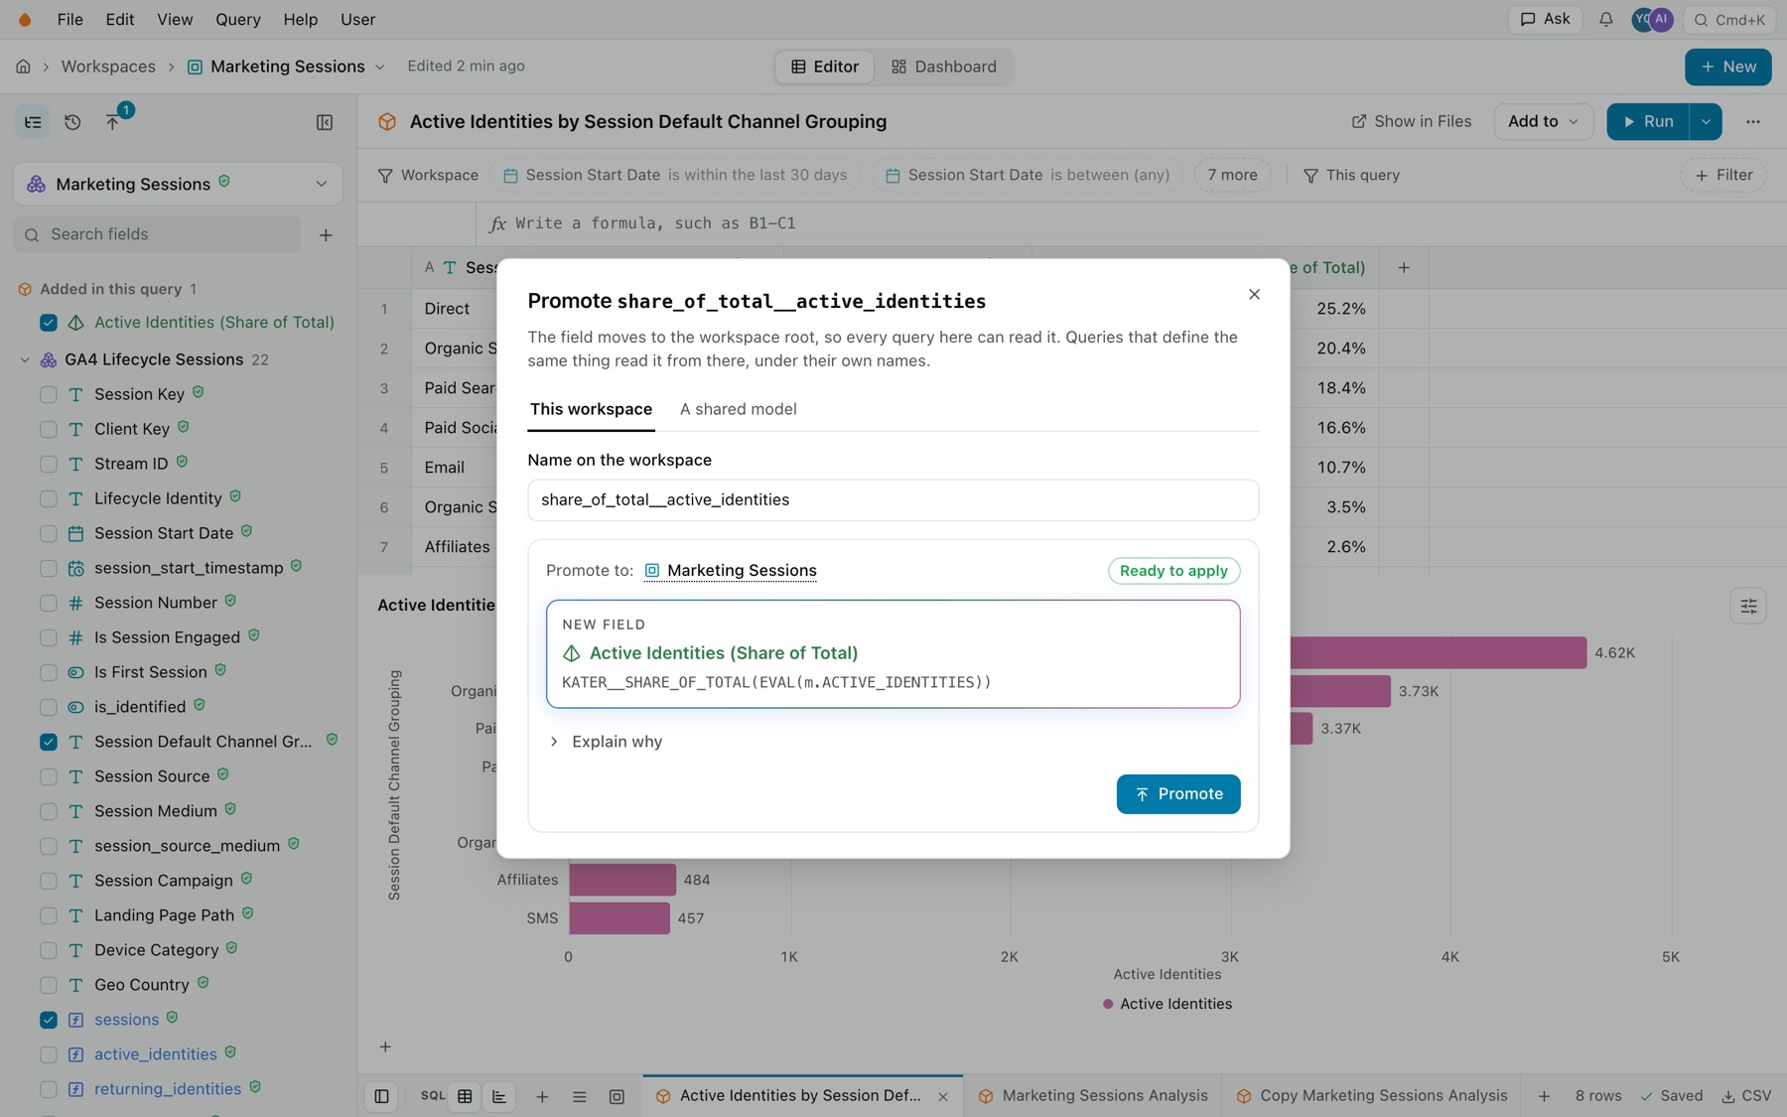Open the Run options dropdown arrow
The width and height of the screenshot is (1787, 1117).
tap(1706, 121)
